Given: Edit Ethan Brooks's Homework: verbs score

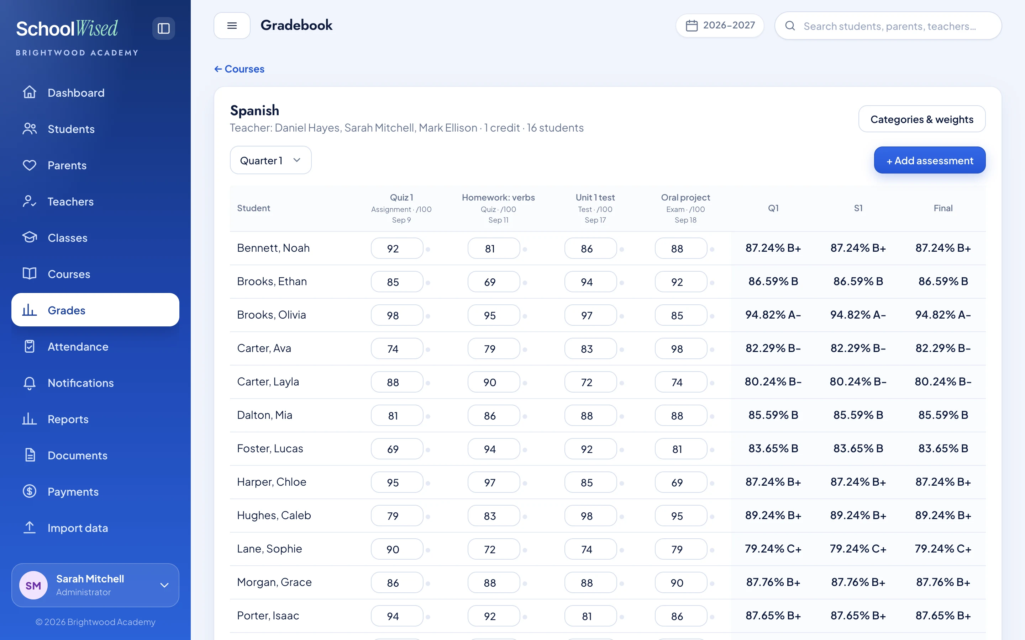Looking at the screenshot, I should pyautogui.click(x=494, y=282).
